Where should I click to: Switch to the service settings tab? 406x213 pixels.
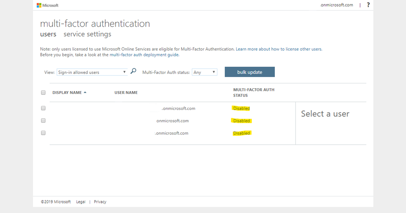coord(87,34)
